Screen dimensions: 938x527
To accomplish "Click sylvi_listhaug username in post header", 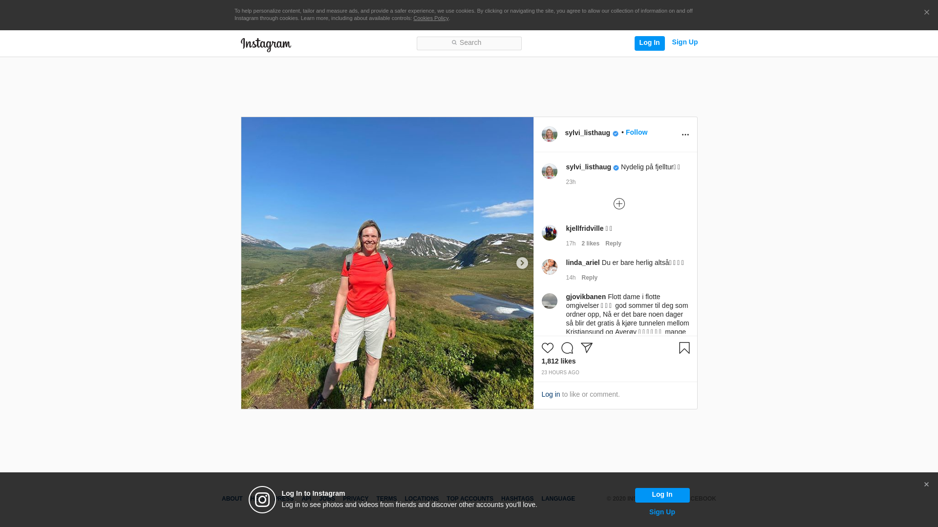I will point(587,133).
